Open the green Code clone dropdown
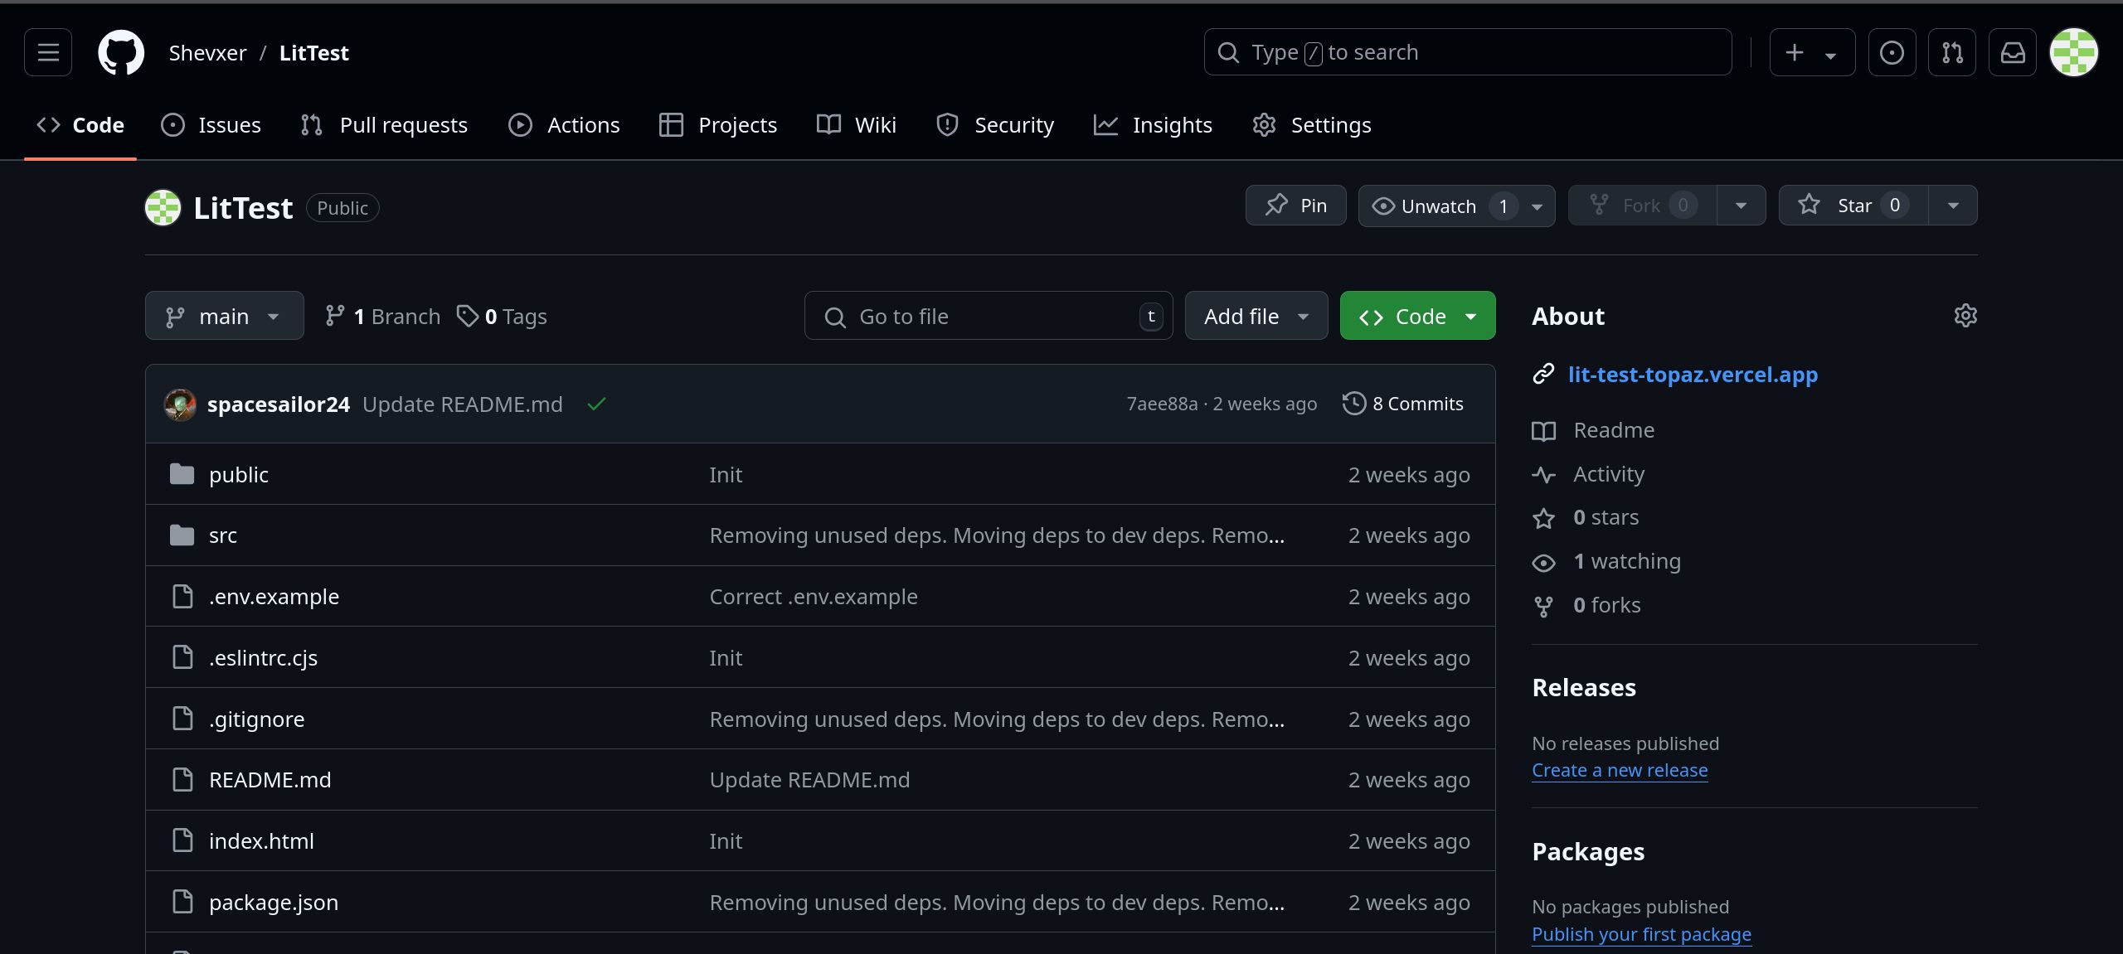This screenshot has height=954, width=2123. coord(1417,316)
